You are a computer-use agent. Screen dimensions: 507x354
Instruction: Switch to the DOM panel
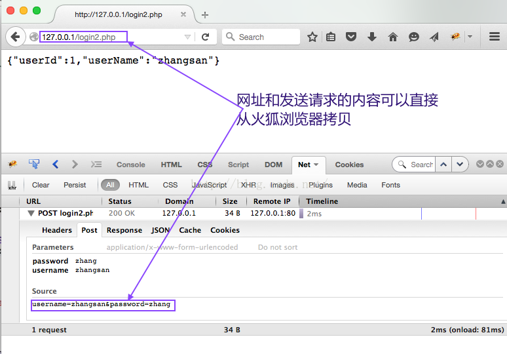[x=274, y=165]
